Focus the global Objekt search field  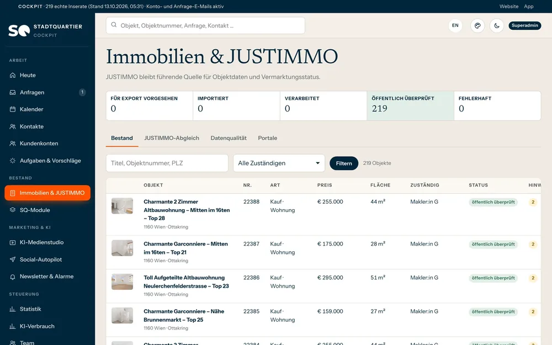click(205, 25)
